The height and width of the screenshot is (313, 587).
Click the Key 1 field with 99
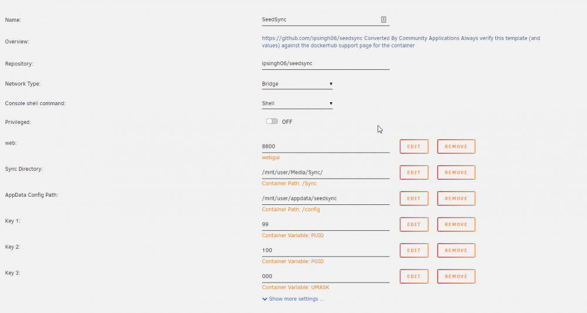pyautogui.click(x=326, y=224)
